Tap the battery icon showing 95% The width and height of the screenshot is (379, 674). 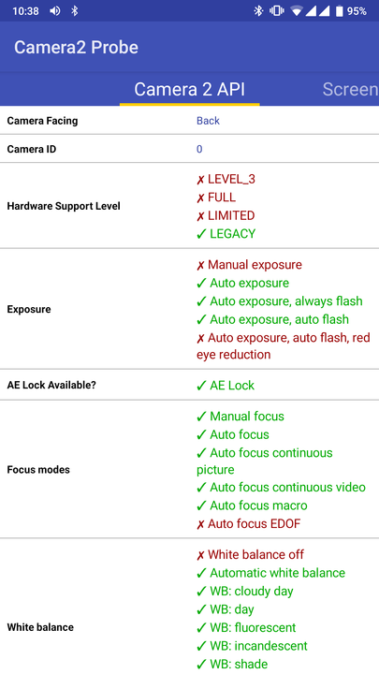340,11
